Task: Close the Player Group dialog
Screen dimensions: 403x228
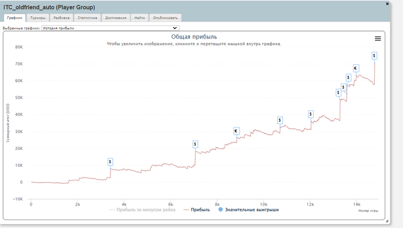Action: 387,3
